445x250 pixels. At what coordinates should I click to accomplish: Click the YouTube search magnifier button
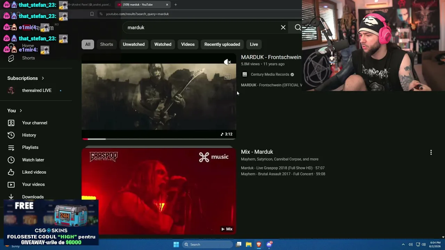coord(298,27)
